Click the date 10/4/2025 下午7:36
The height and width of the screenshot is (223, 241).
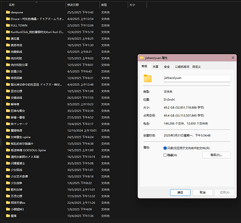click(x=80, y=216)
